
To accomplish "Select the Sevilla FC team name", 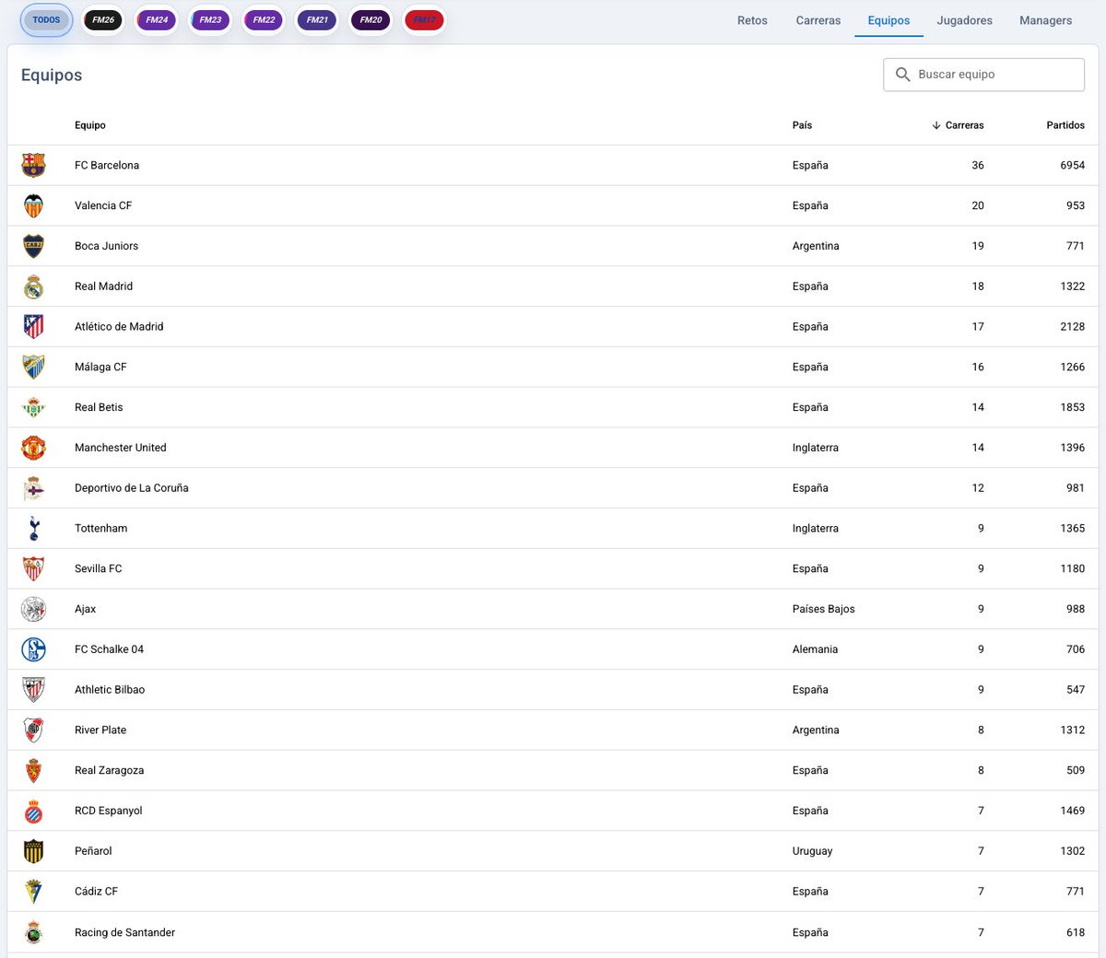I will click(x=98, y=568).
